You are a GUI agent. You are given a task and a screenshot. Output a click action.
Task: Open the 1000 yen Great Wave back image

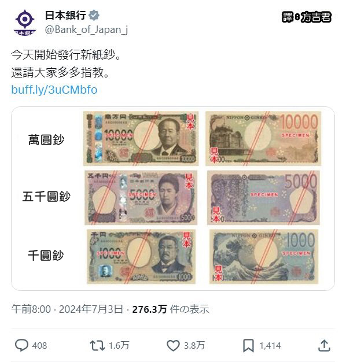click(264, 257)
